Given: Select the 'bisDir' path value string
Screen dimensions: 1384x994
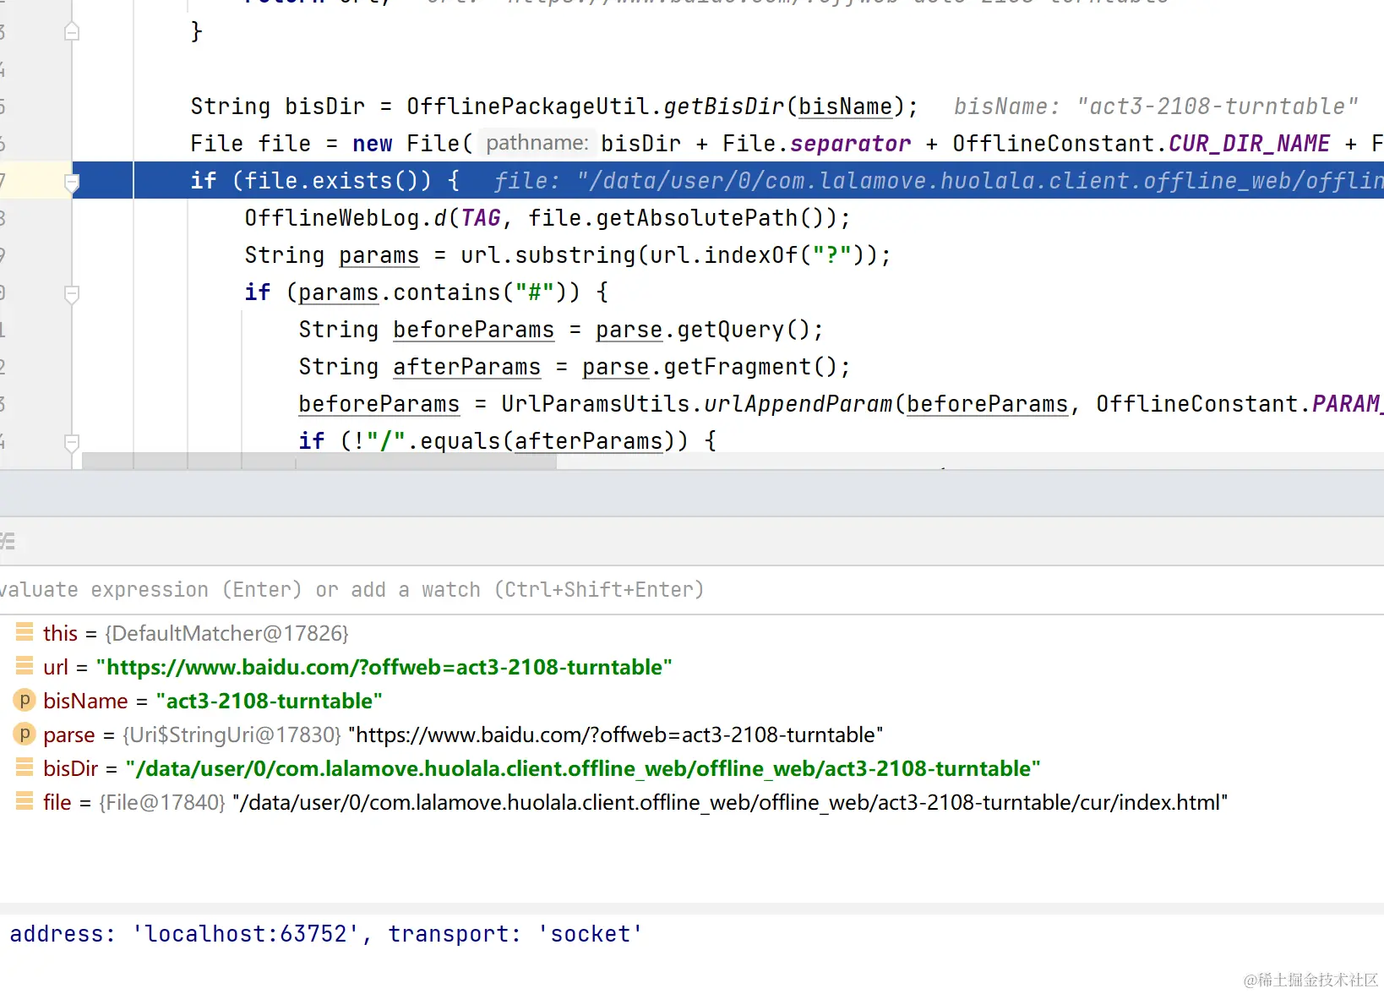Looking at the screenshot, I should (x=583, y=768).
